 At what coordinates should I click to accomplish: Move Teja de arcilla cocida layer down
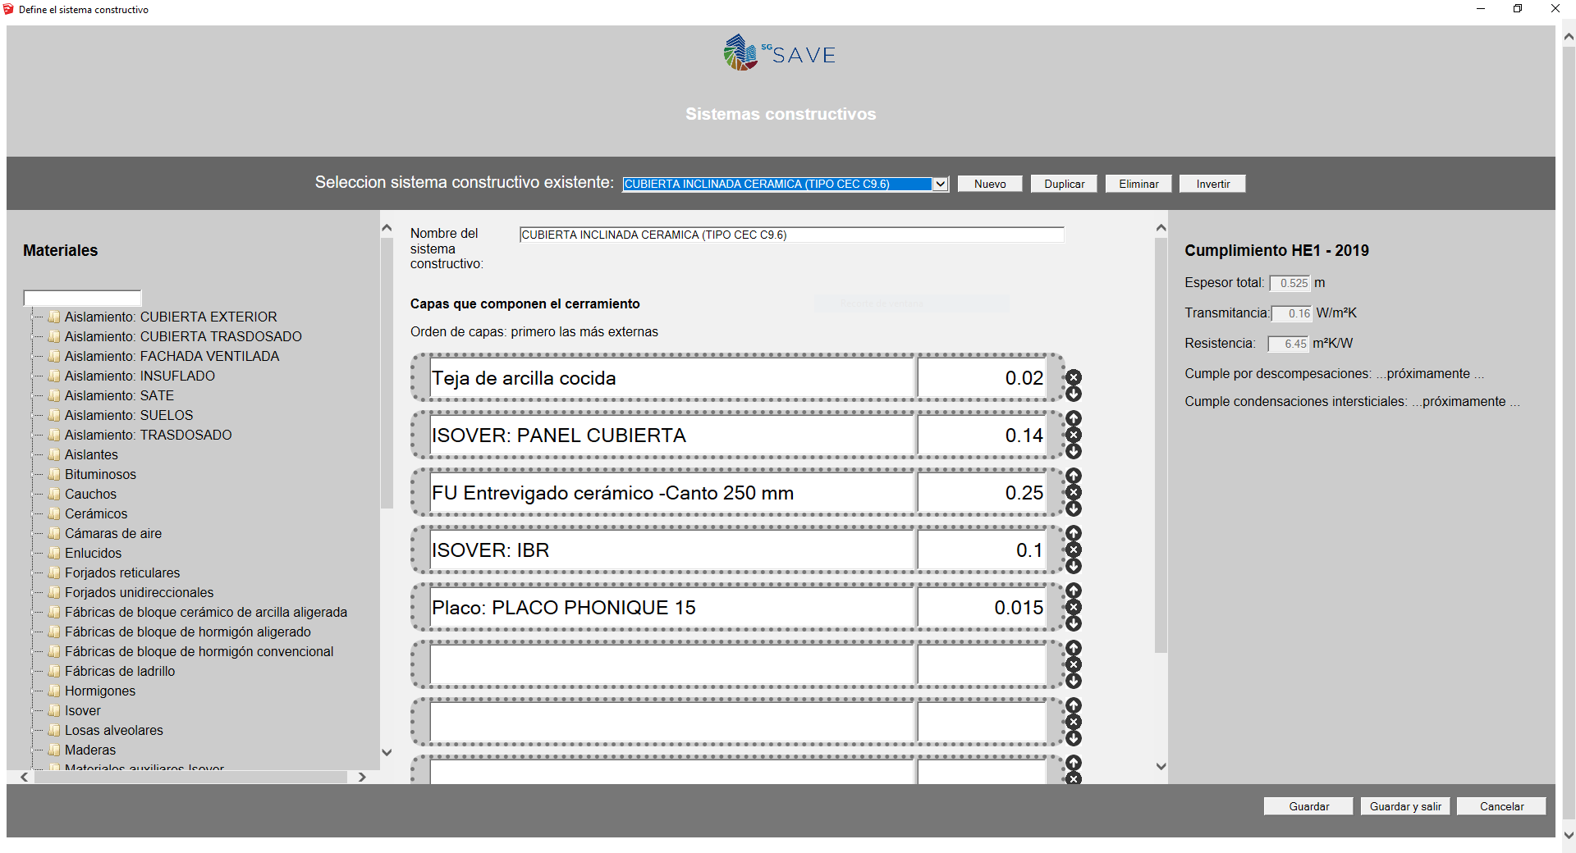(1074, 395)
